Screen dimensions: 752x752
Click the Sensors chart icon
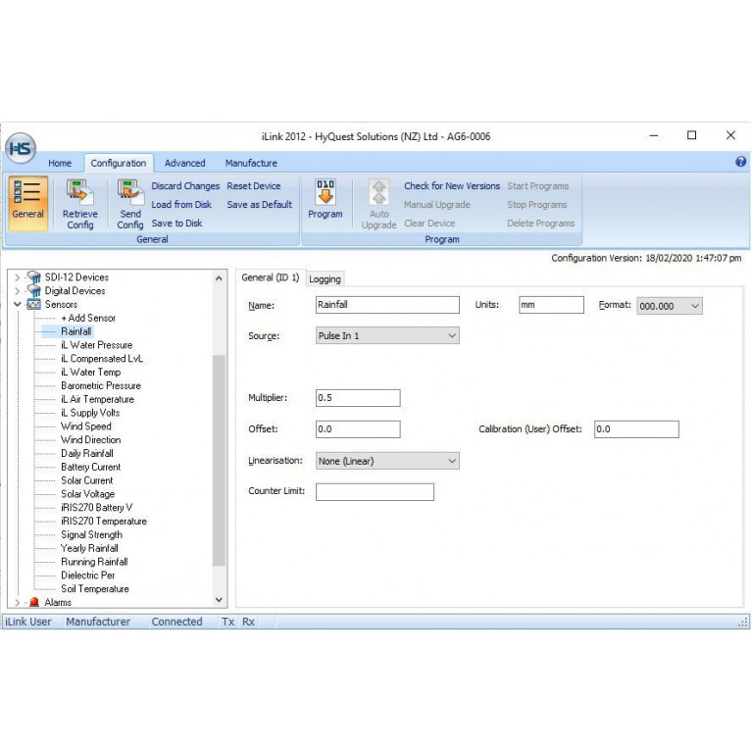pos(34,304)
